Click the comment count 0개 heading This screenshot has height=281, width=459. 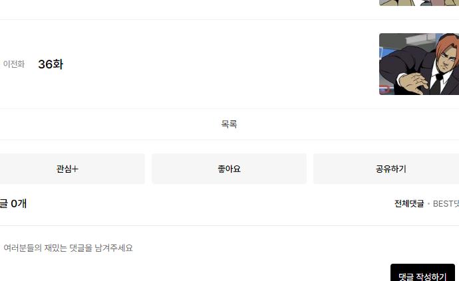pyautogui.click(x=13, y=203)
